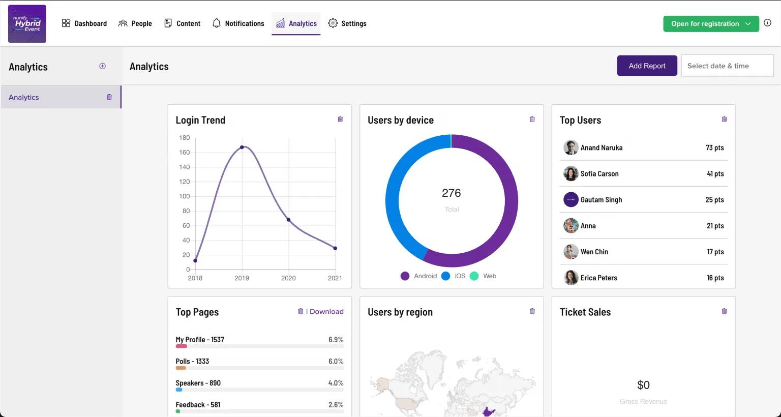The height and width of the screenshot is (417, 781).
Task: Toggle iOS in the device legend
Action: click(454, 276)
